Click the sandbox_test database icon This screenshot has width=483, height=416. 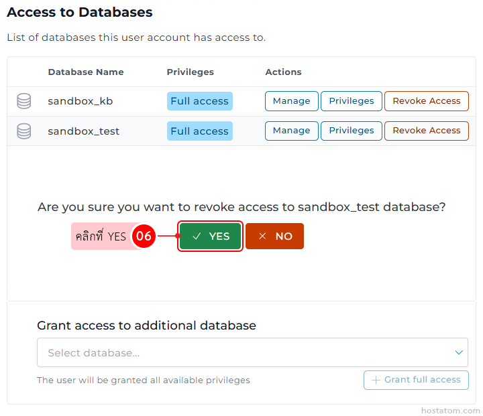(23, 131)
